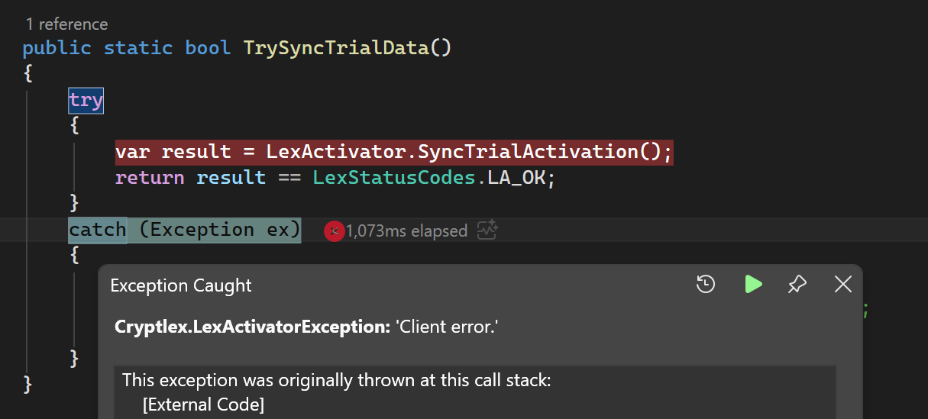This screenshot has width=928, height=419.
Task: Close the Exception Caught popup
Action: tap(842, 285)
